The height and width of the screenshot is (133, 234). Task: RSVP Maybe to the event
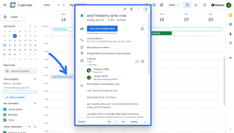click(x=134, y=122)
